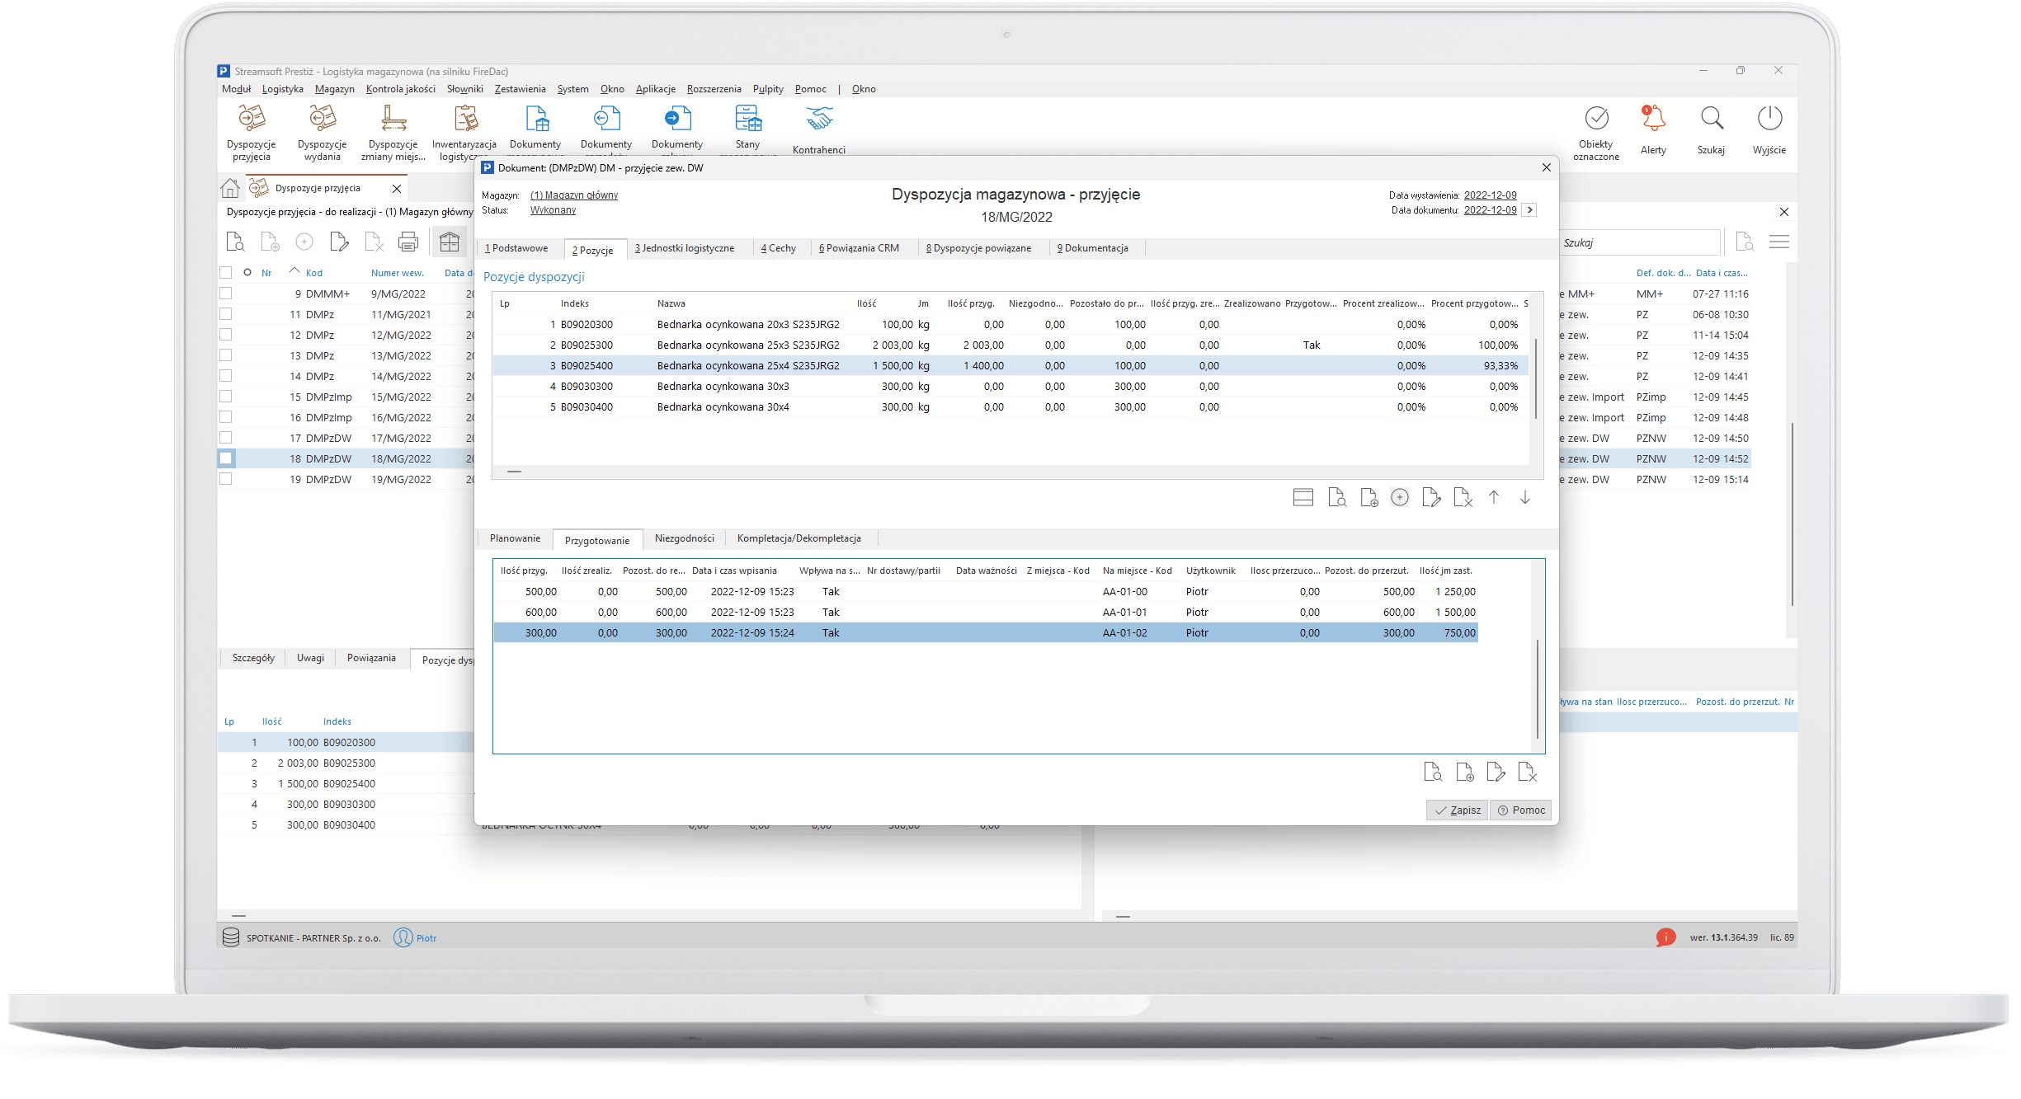Expand arrow next to Data dokumentu
The image size is (2021, 1099).
(1530, 210)
